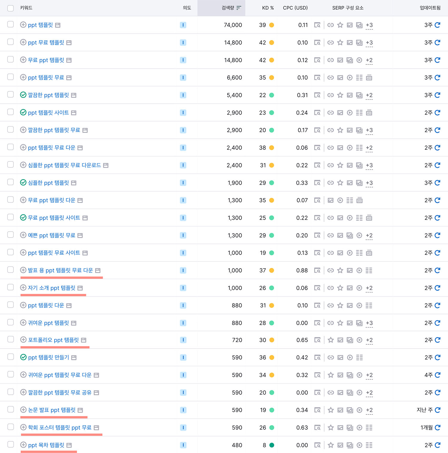The width and height of the screenshot is (448, 453).
Task: Check the ppt 무료 템플릿 row box
Action: (x=10, y=42)
